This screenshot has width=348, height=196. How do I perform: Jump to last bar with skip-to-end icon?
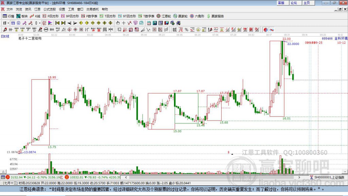[x=63, y=23]
